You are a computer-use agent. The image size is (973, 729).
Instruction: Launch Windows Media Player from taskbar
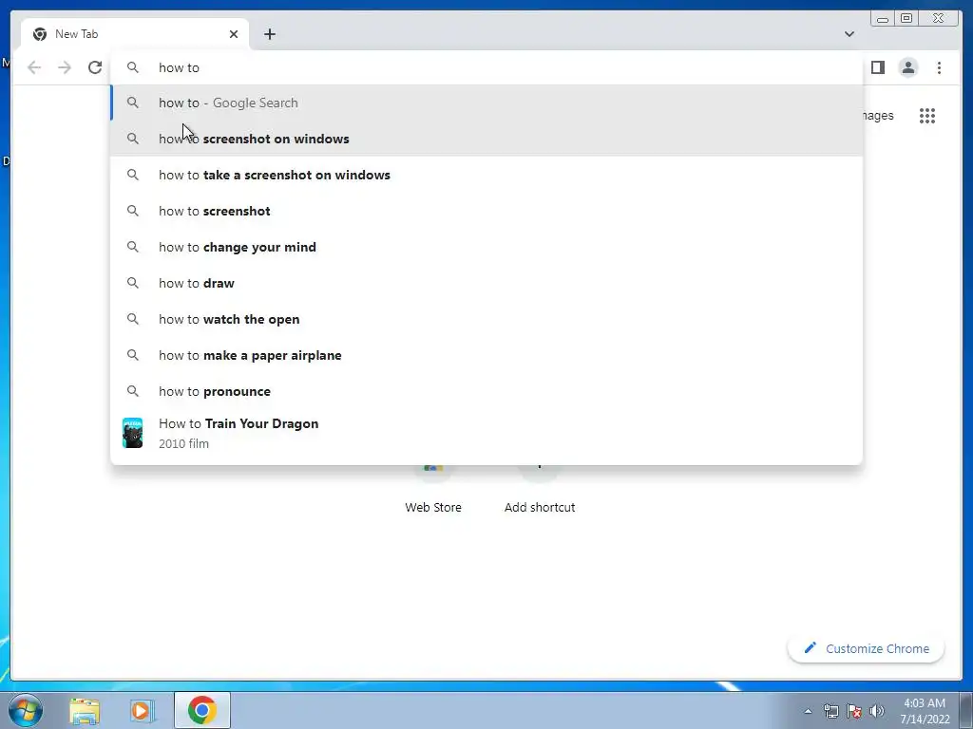tap(143, 710)
